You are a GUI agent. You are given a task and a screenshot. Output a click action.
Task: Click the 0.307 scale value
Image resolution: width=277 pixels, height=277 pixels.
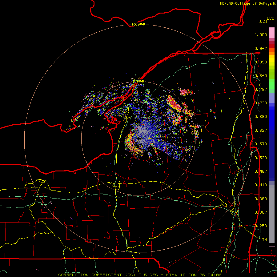point(261,212)
